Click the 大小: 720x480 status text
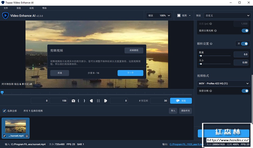The image size is (253, 148). 57,144
